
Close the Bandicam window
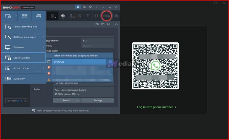pyautogui.click(x=116, y=7)
